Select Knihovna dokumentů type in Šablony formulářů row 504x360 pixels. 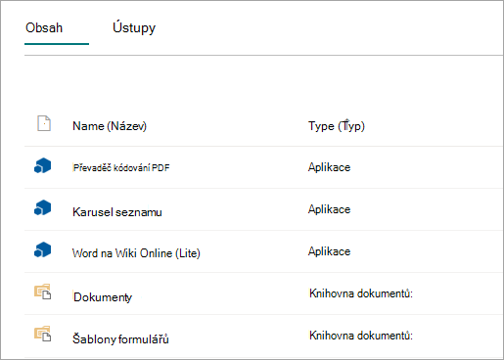click(x=361, y=336)
